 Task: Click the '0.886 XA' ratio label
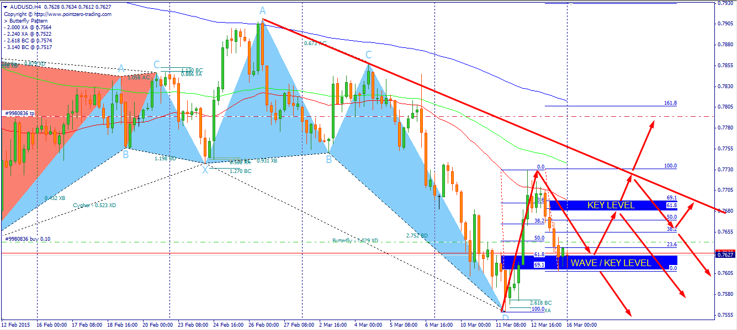point(191,74)
